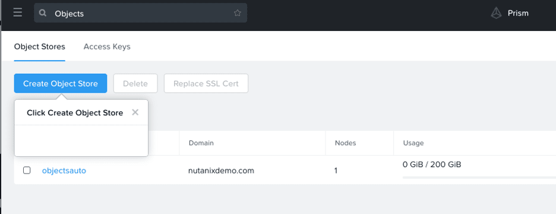Open the hamburger navigation menu
Viewport: 556px width, 214px height.
click(x=18, y=12)
